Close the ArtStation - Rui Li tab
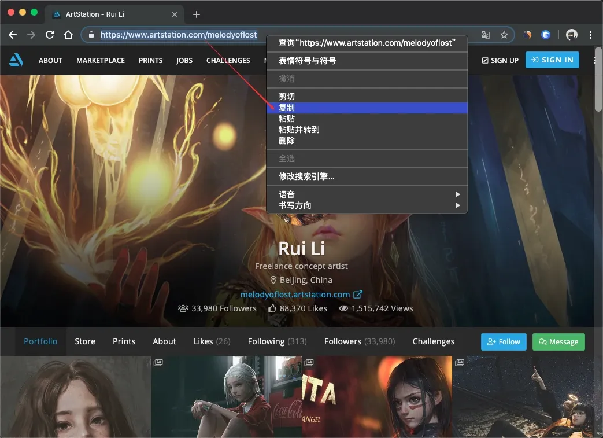This screenshot has width=603, height=438. click(175, 14)
